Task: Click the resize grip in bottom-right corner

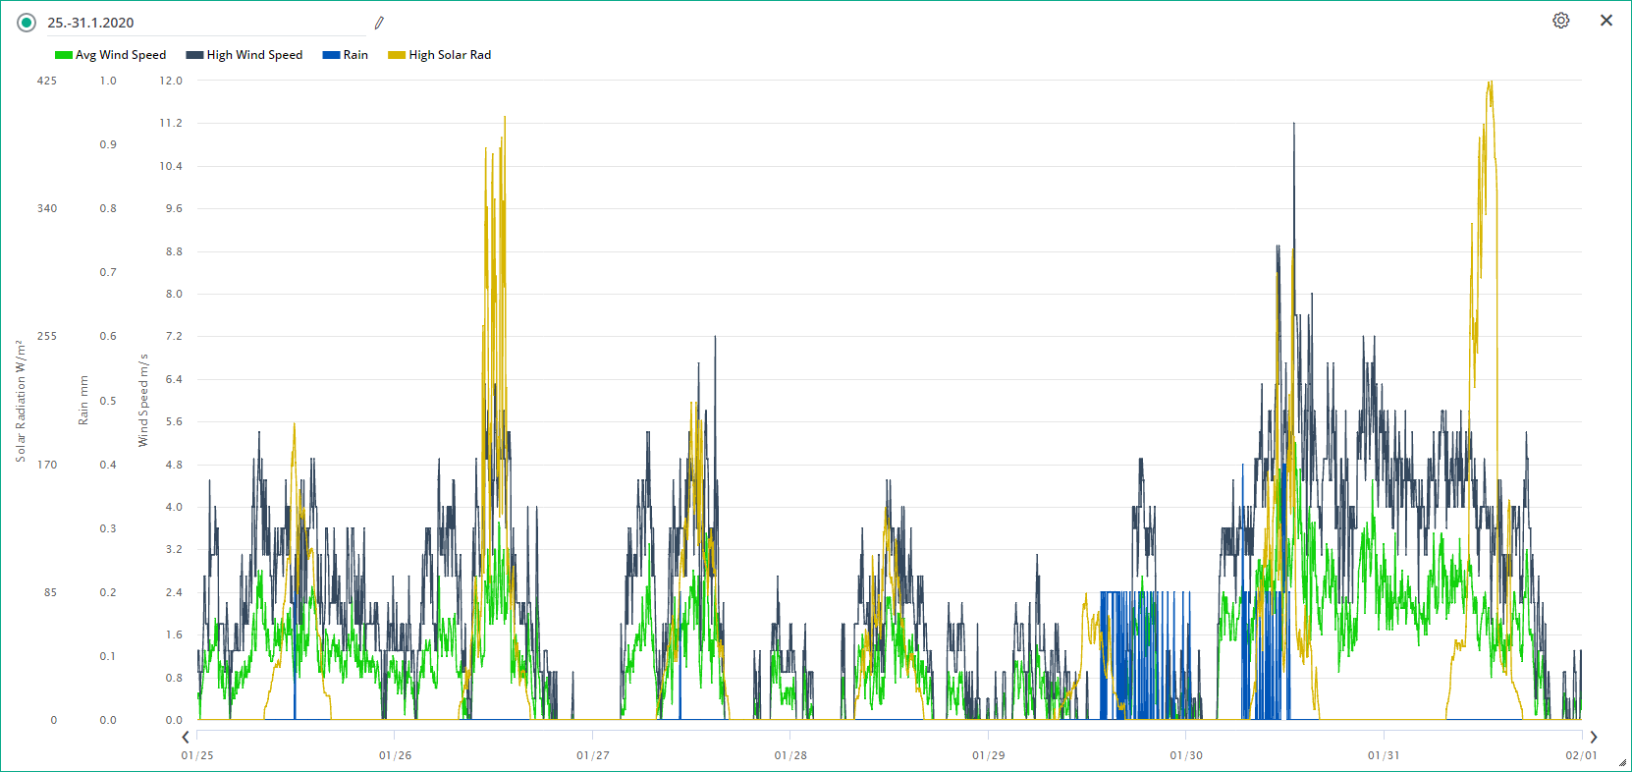Action: [x=1622, y=762]
